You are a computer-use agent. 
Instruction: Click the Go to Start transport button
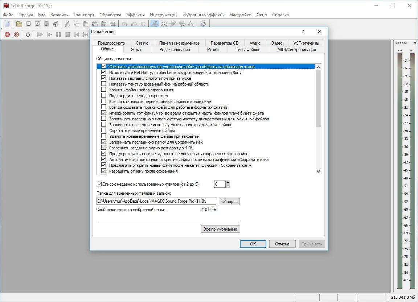[x=77, y=34]
